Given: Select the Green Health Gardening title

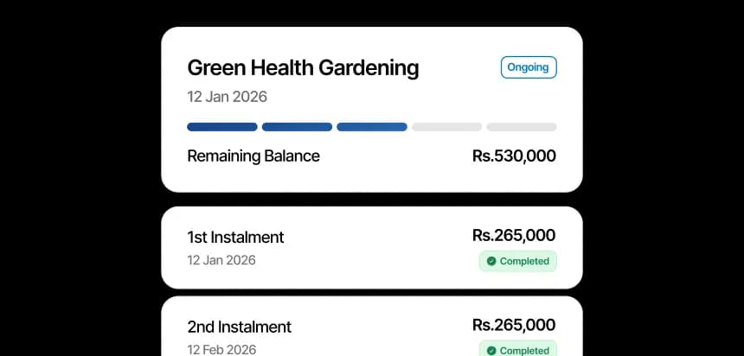Looking at the screenshot, I should (x=303, y=67).
